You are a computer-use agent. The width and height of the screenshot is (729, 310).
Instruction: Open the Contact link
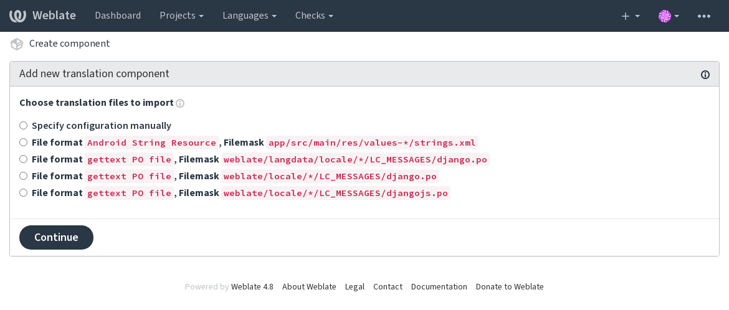tap(388, 287)
